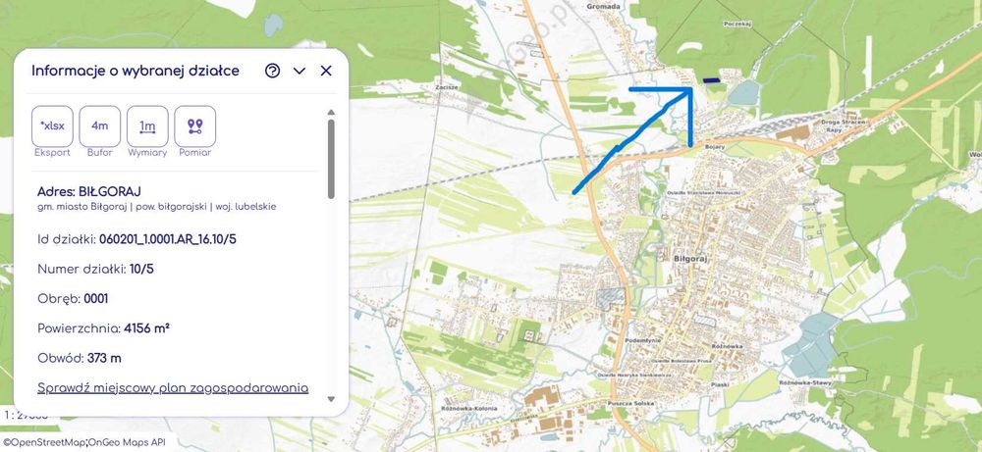Select the parcel Id 060201_1.0001.AR_16.10/5
Screen dimensions: 982x452
point(168,239)
